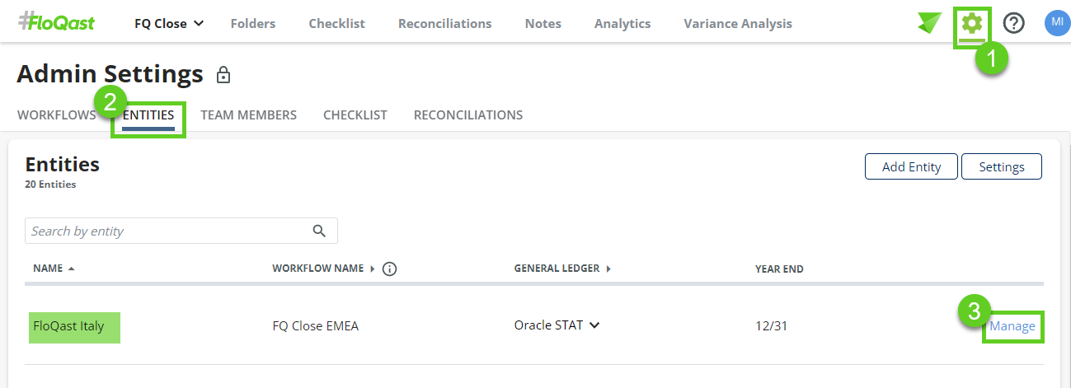Focus the Search by entity field
Image resolution: width=1071 pixels, height=388 pixels.
[165, 231]
